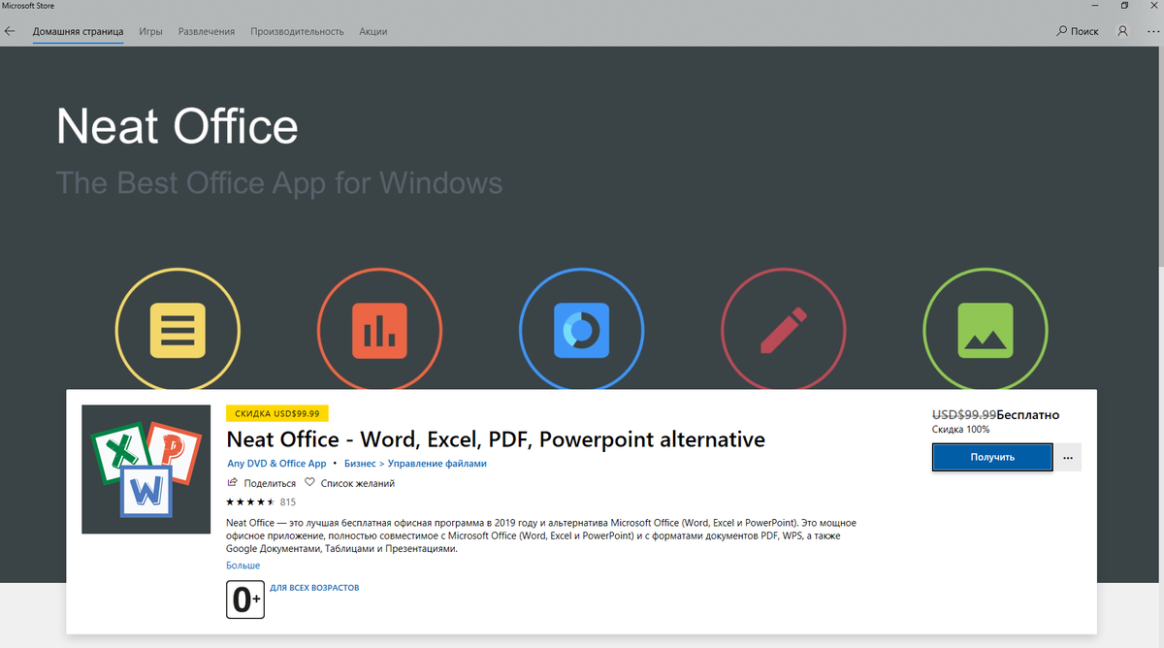Switch to the Развлечения tab
The height and width of the screenshot is (648, 1164).
pos(207,31)
